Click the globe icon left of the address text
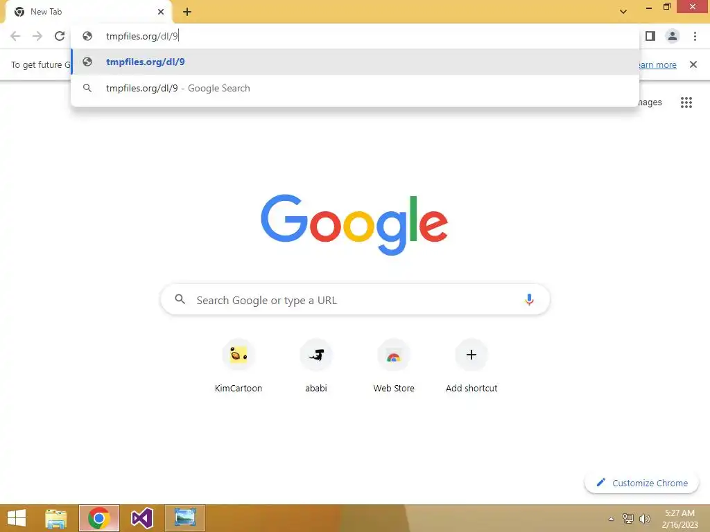This screenshot has width=710, height=532. (x=87, y=36)
